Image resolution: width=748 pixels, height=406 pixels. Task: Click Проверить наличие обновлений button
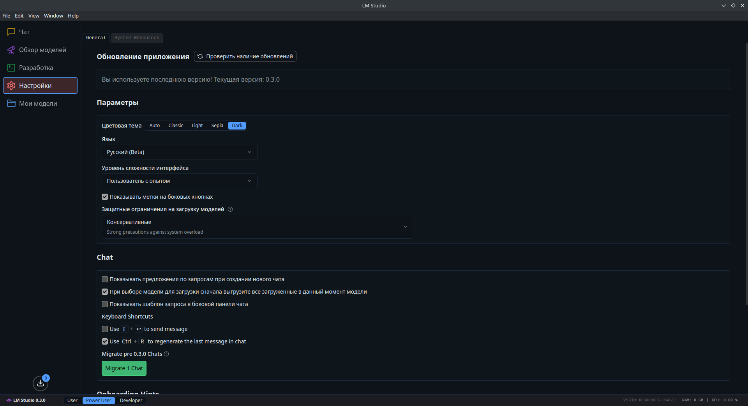click(x=245, y=56)
